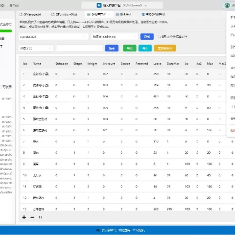Click Looks value 14 in row 11
Screen dimensions: 235x235
pos(155,187)
